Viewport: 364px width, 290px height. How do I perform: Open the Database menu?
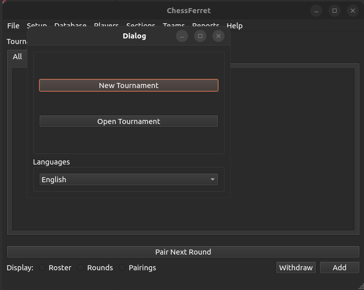pos(70,25)
